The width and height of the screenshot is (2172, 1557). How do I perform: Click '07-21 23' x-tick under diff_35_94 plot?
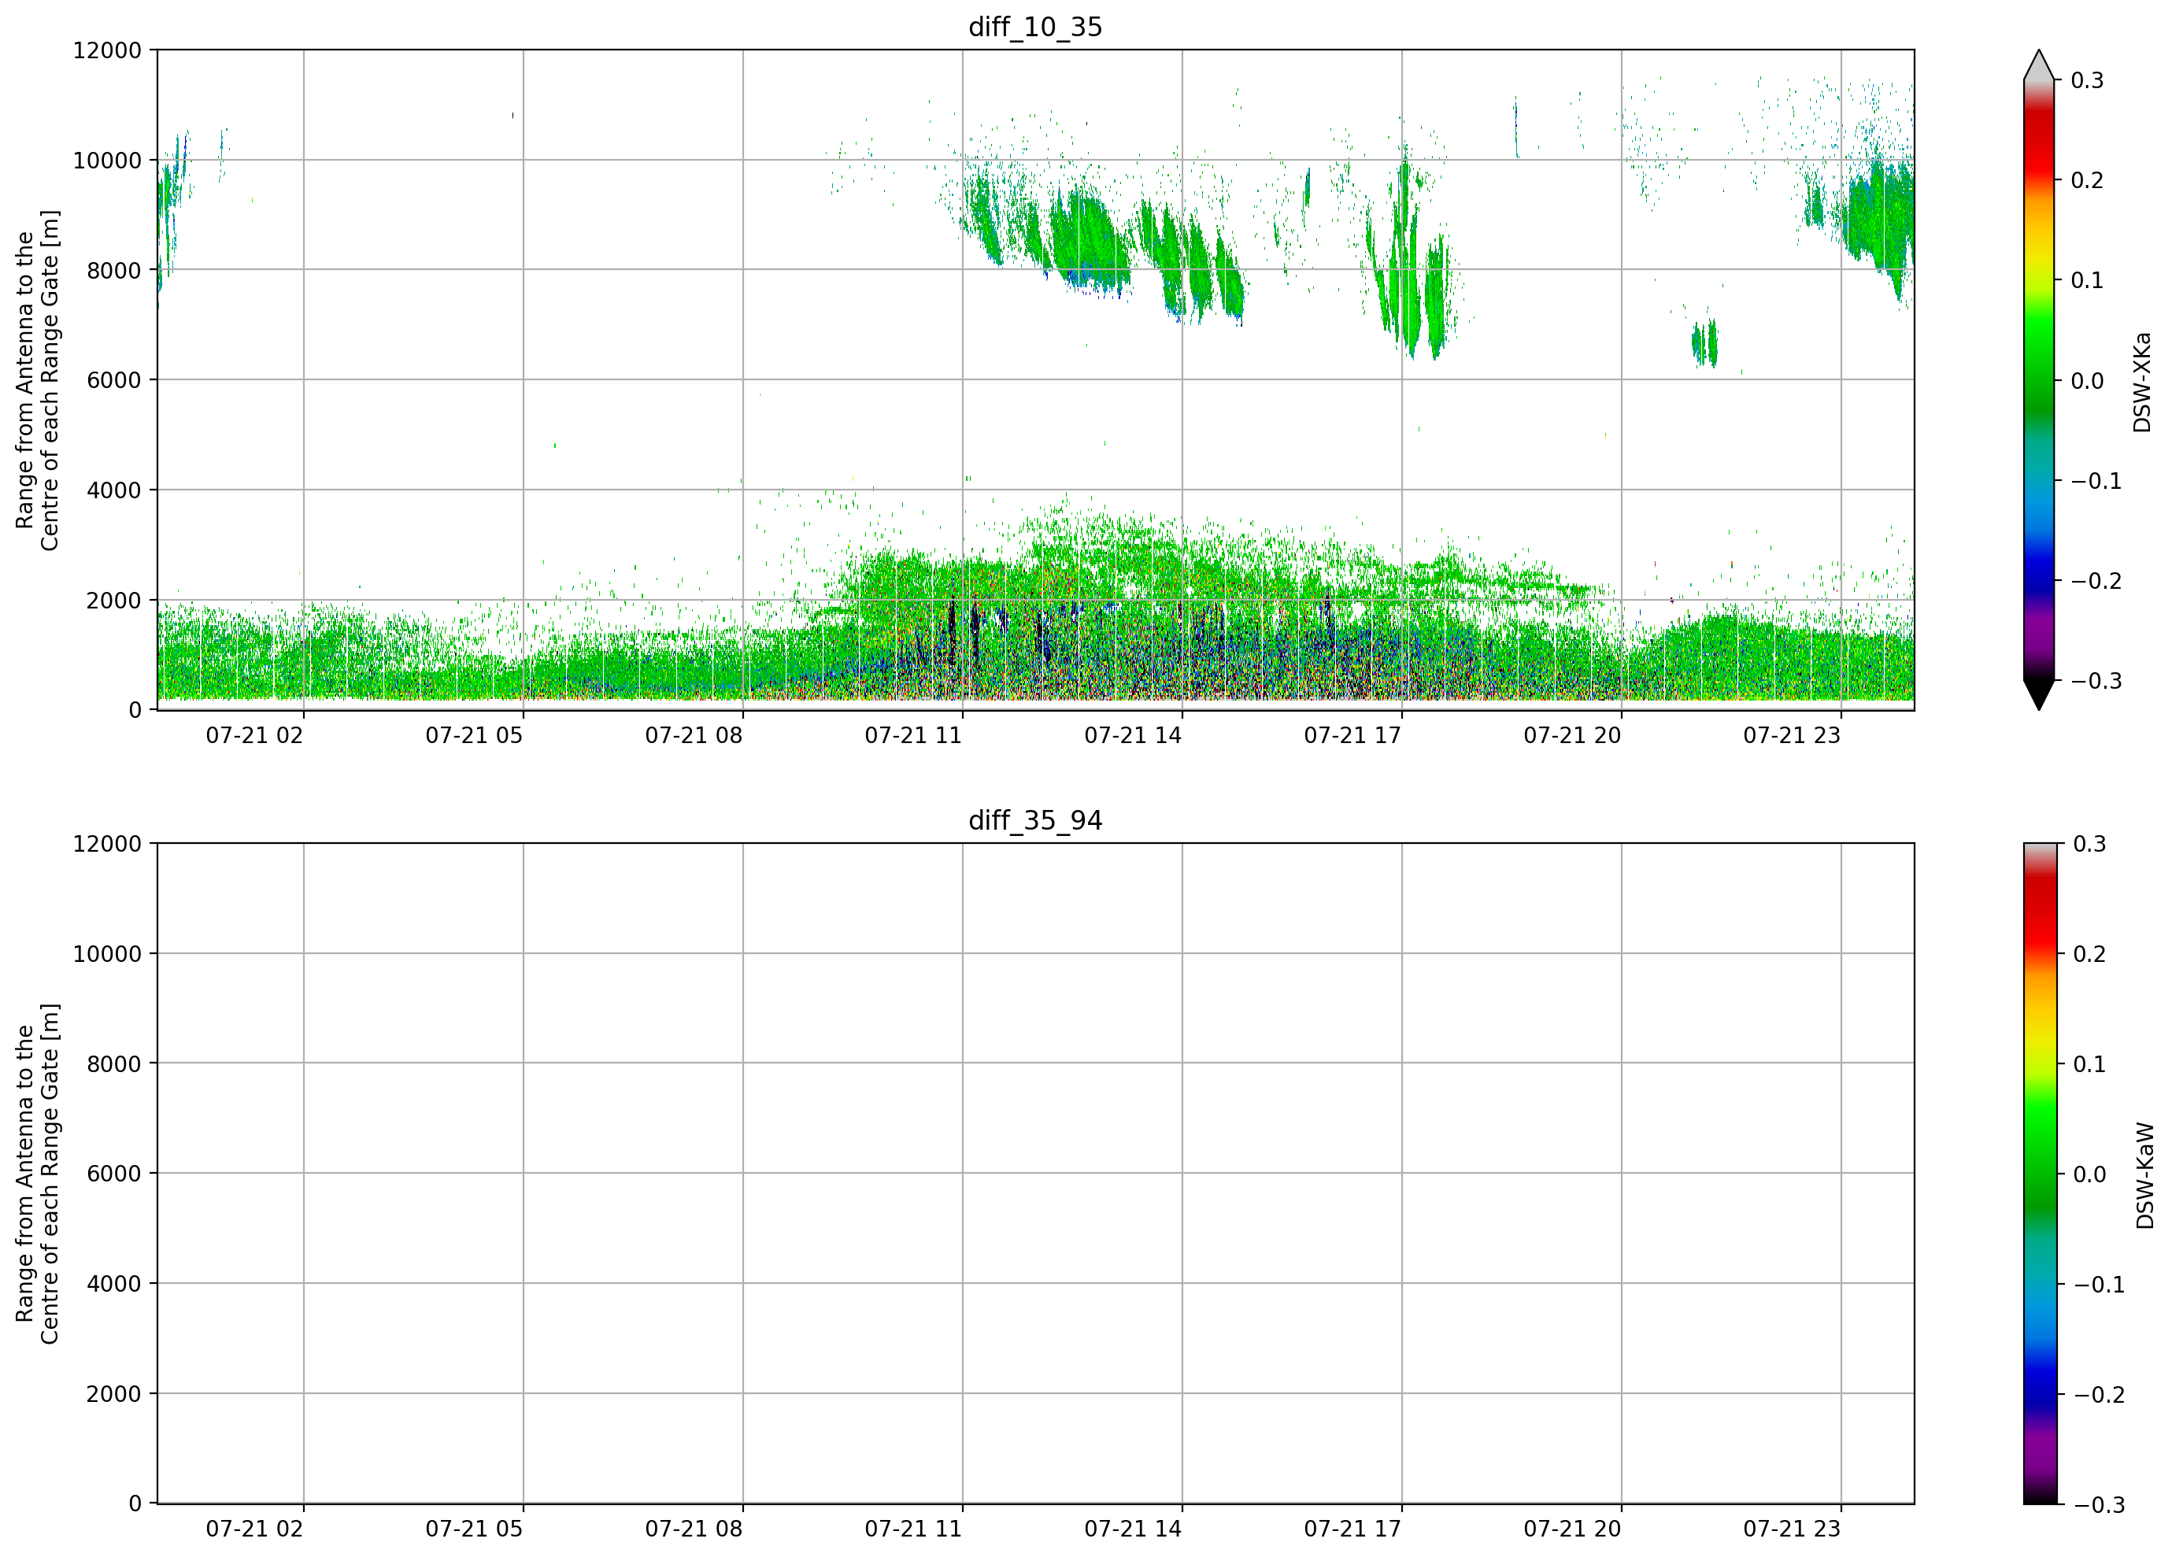pyautogui.click(x=1792, y=1529)
